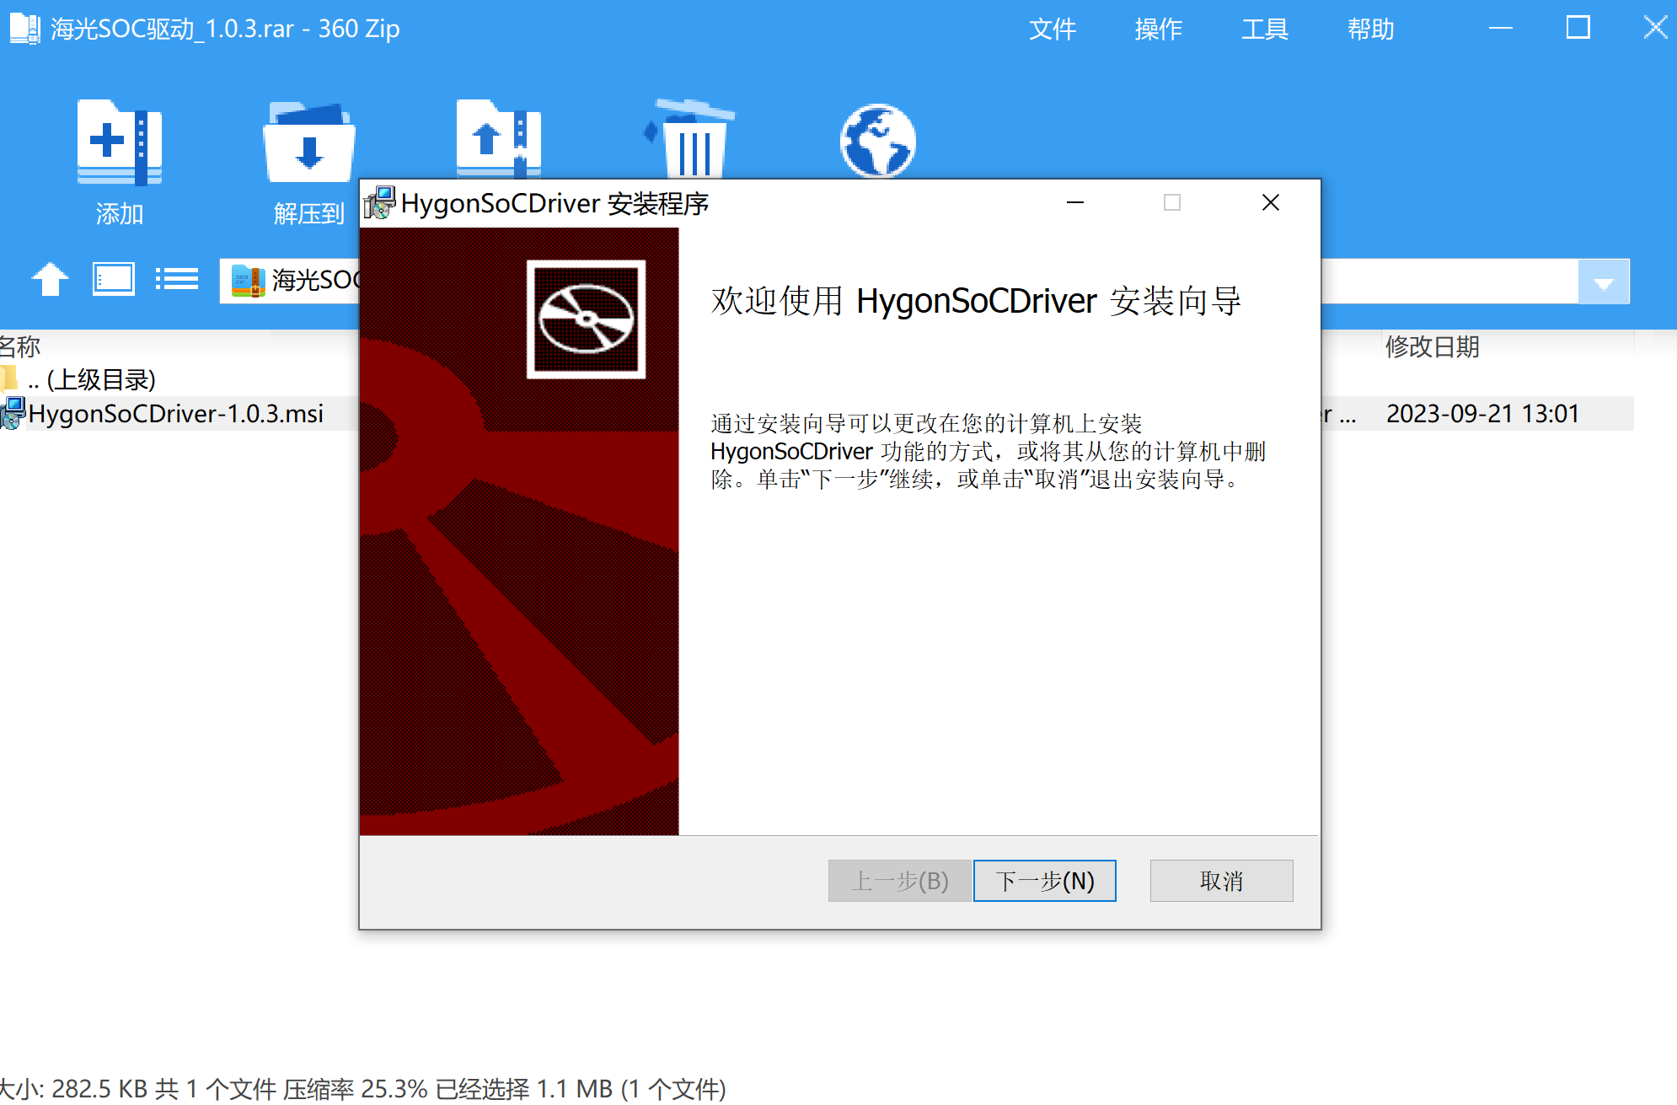Sort by the 名称 column header
The height and width of the screenshot is (1105, 1677).
tap(20, 346)
